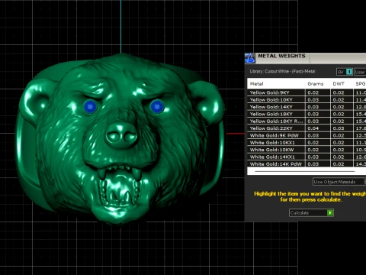Select the Yellow Gold:22KY row
The height and width of the screenshot is (275, 366).
[307, 128]
